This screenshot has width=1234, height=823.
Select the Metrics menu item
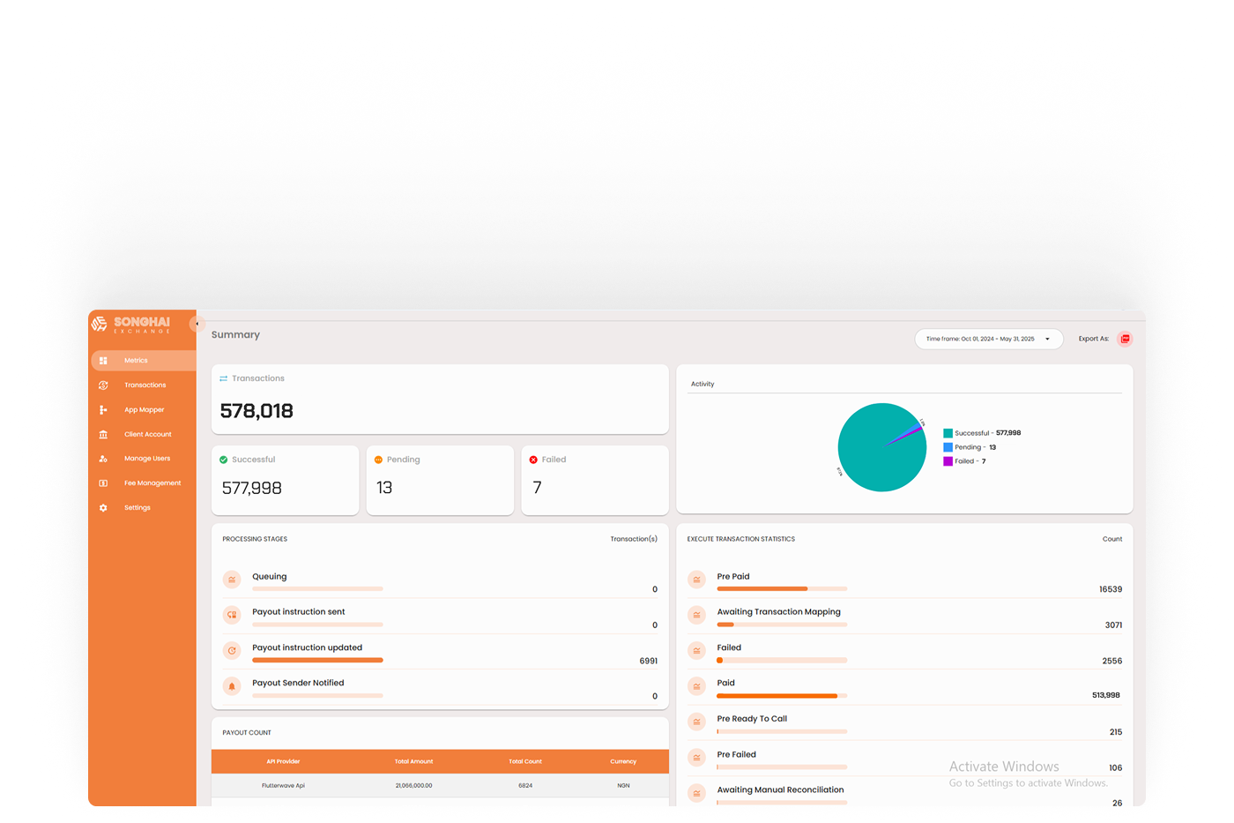[136, 361]
